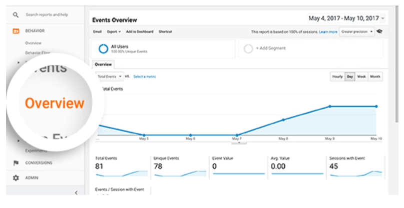The image size is (404, 208).
Task: Open the Total Events metric dropdown
Action: click(110, 76)
